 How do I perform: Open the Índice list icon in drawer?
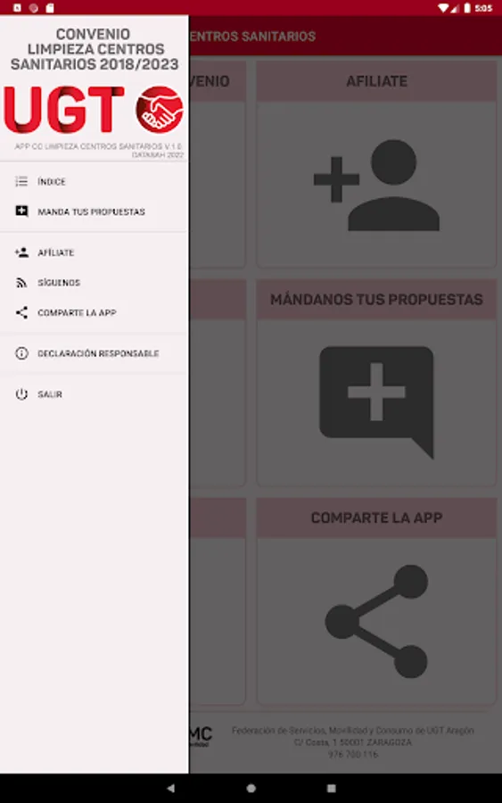[21, 181]
